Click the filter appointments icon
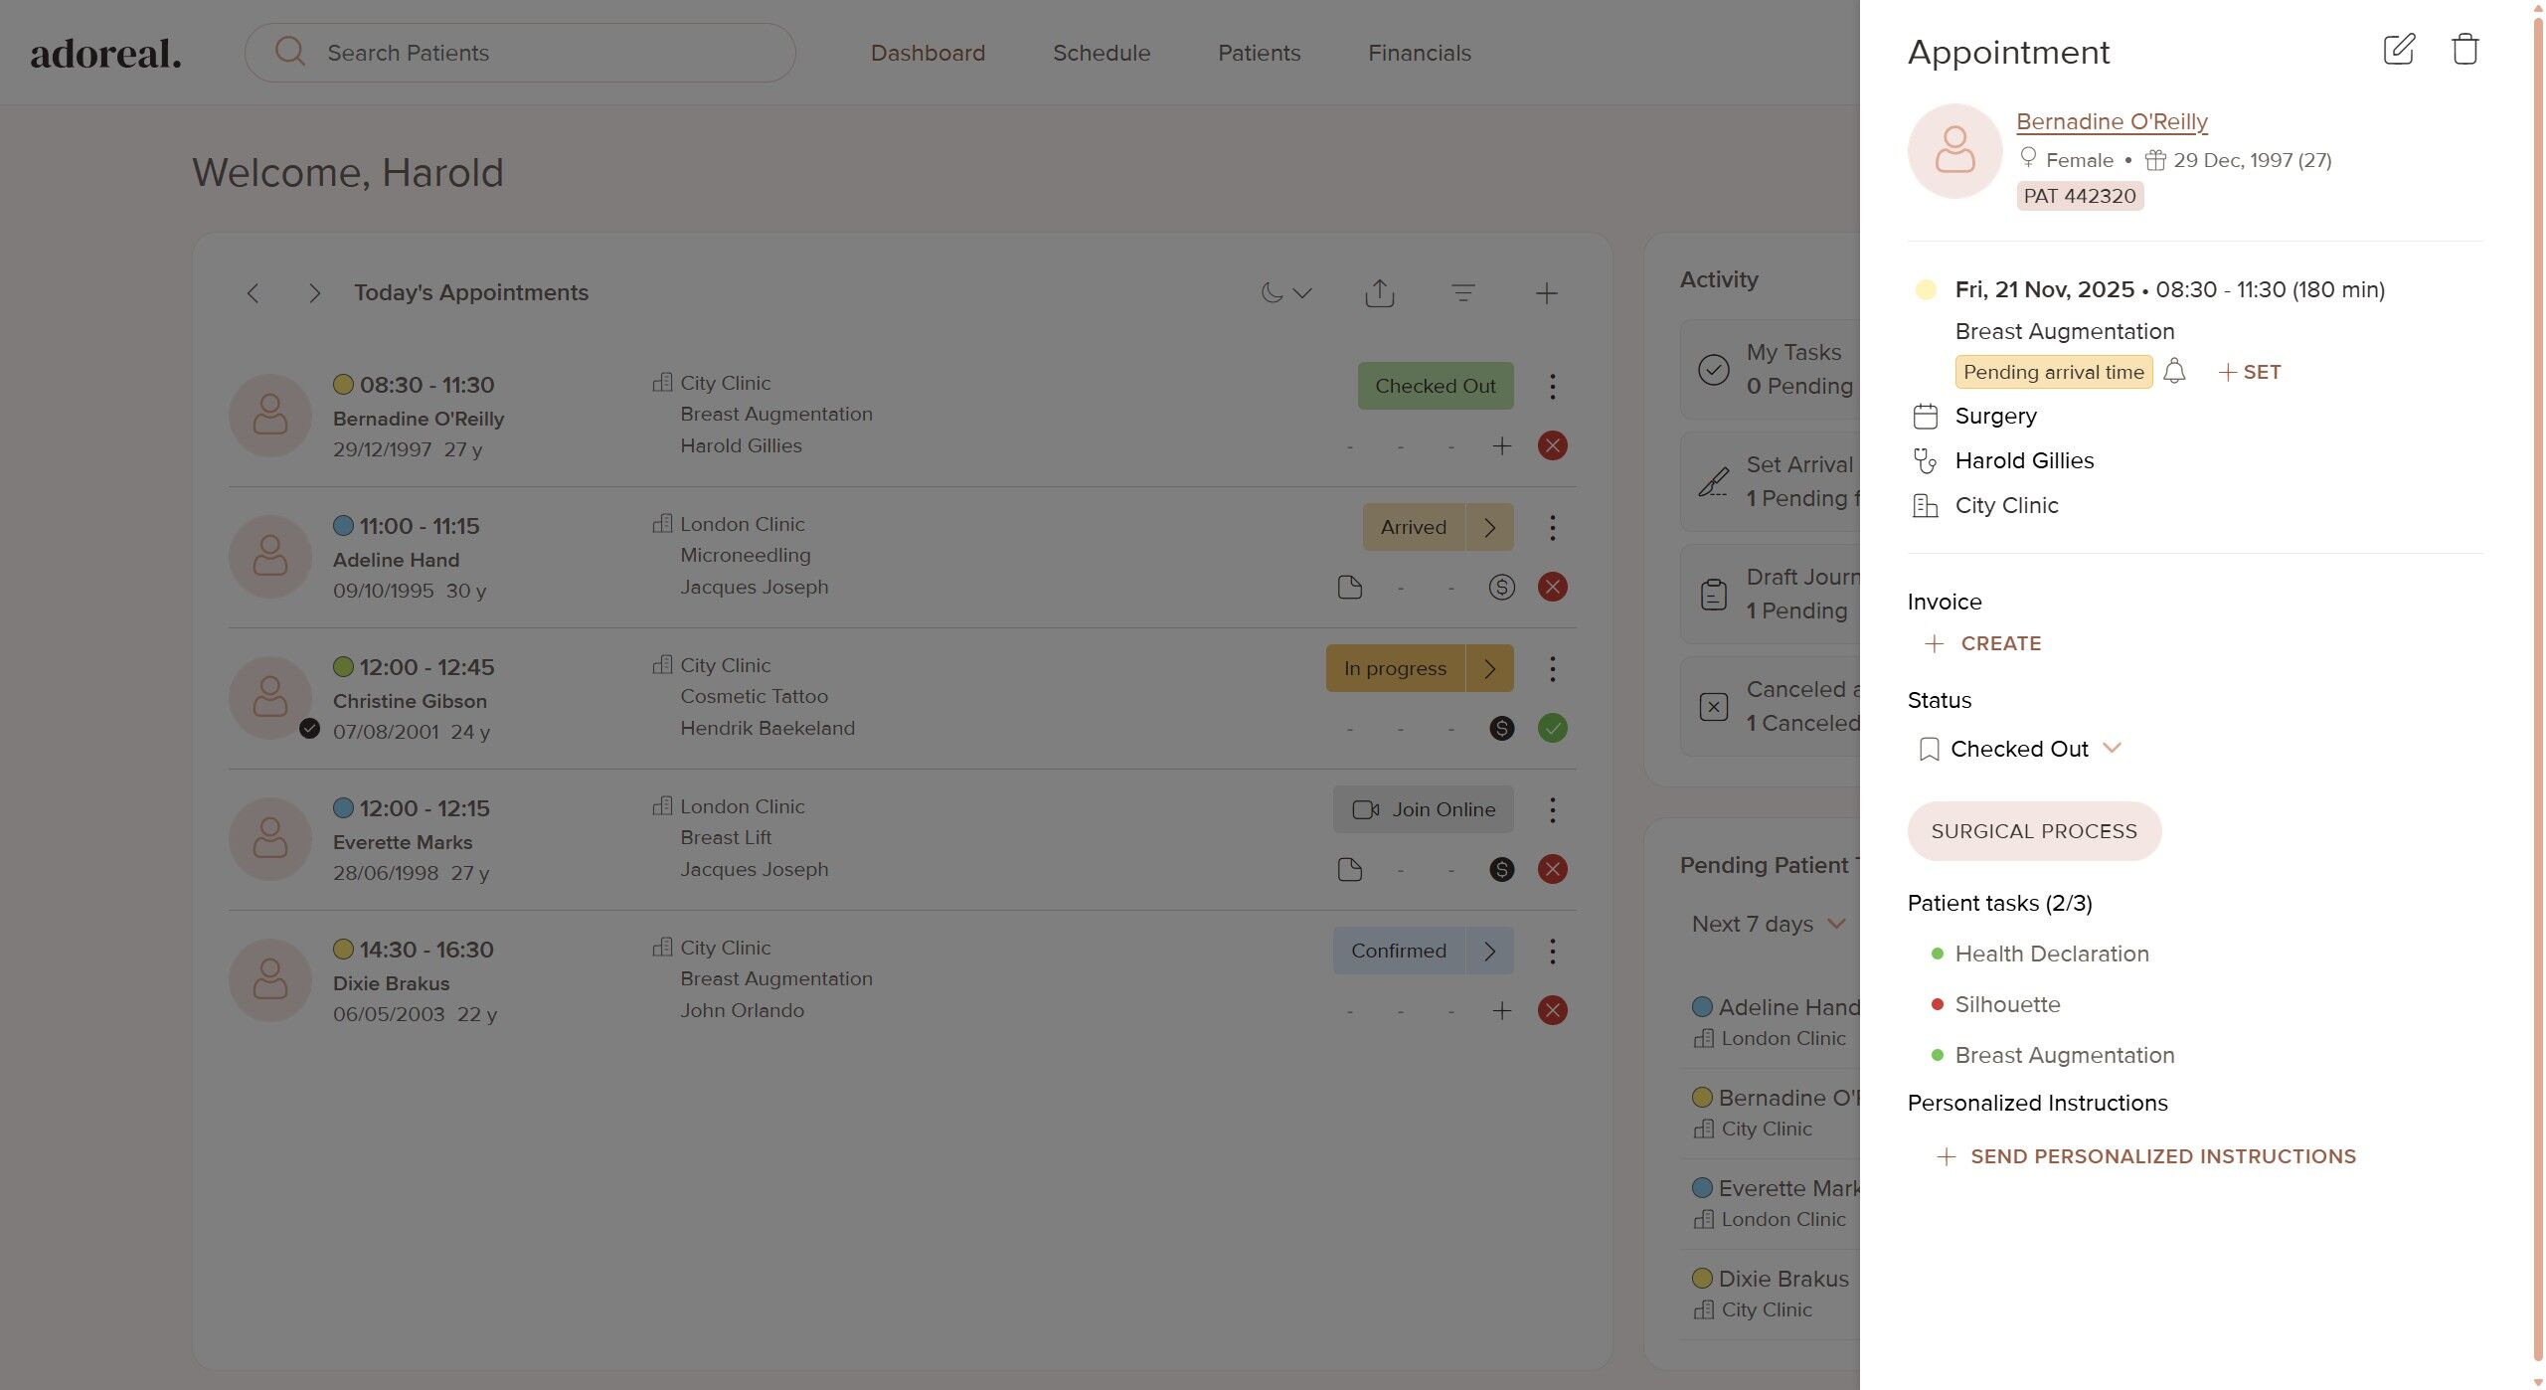This screenshot has height=1390, width=2546. 1462,293
